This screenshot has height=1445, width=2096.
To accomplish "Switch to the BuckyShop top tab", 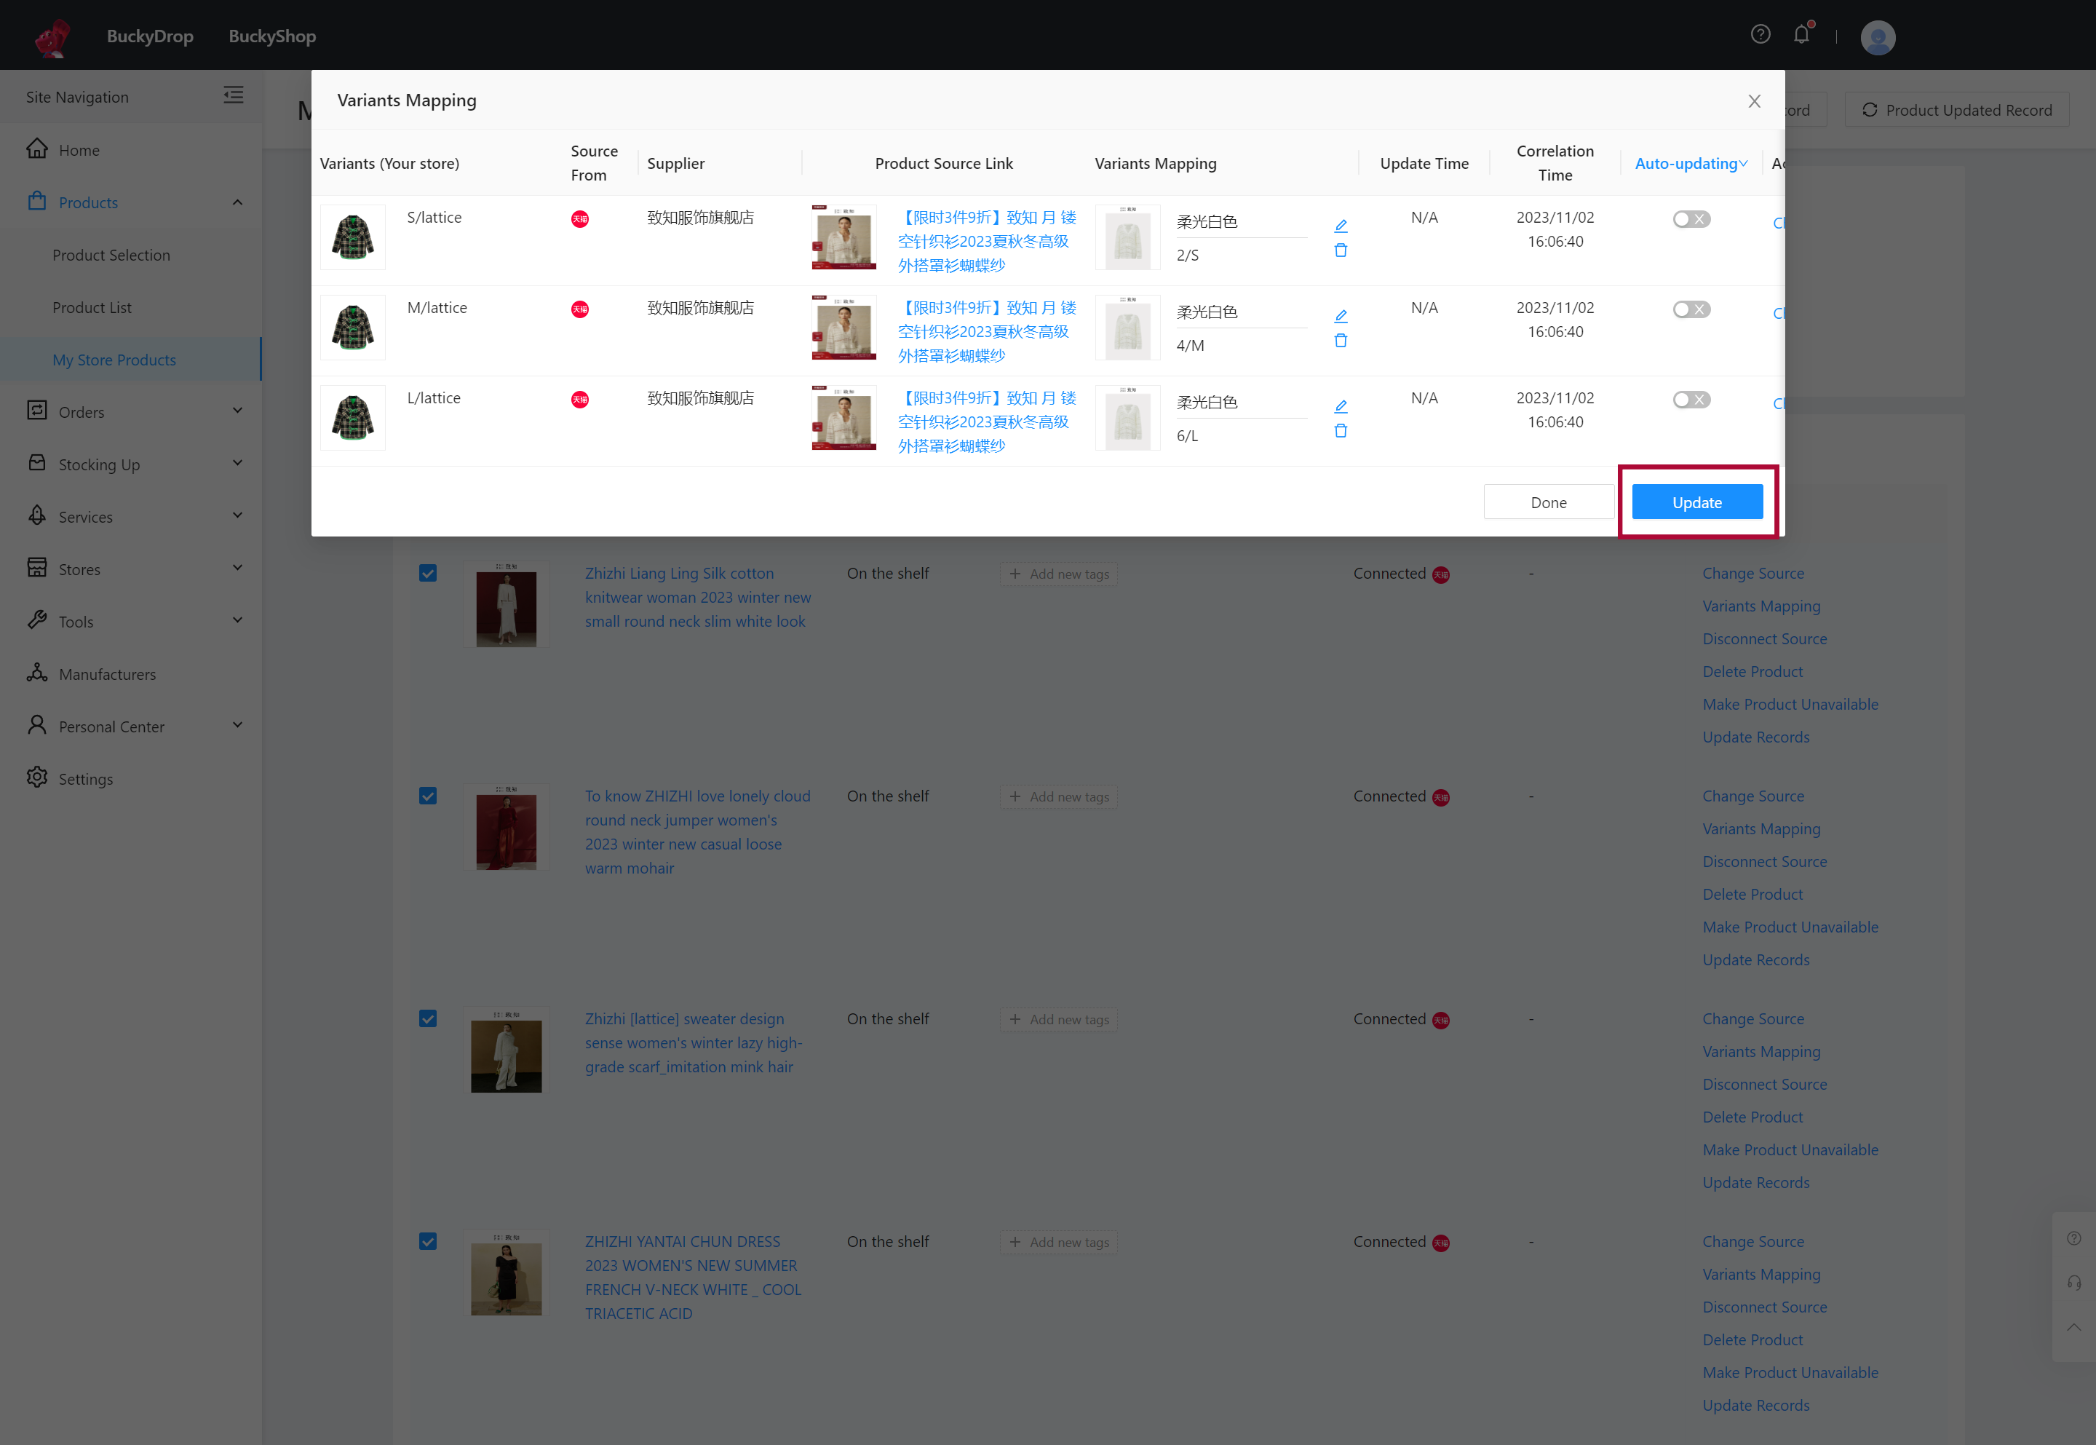I will click(x=271, y=36).
